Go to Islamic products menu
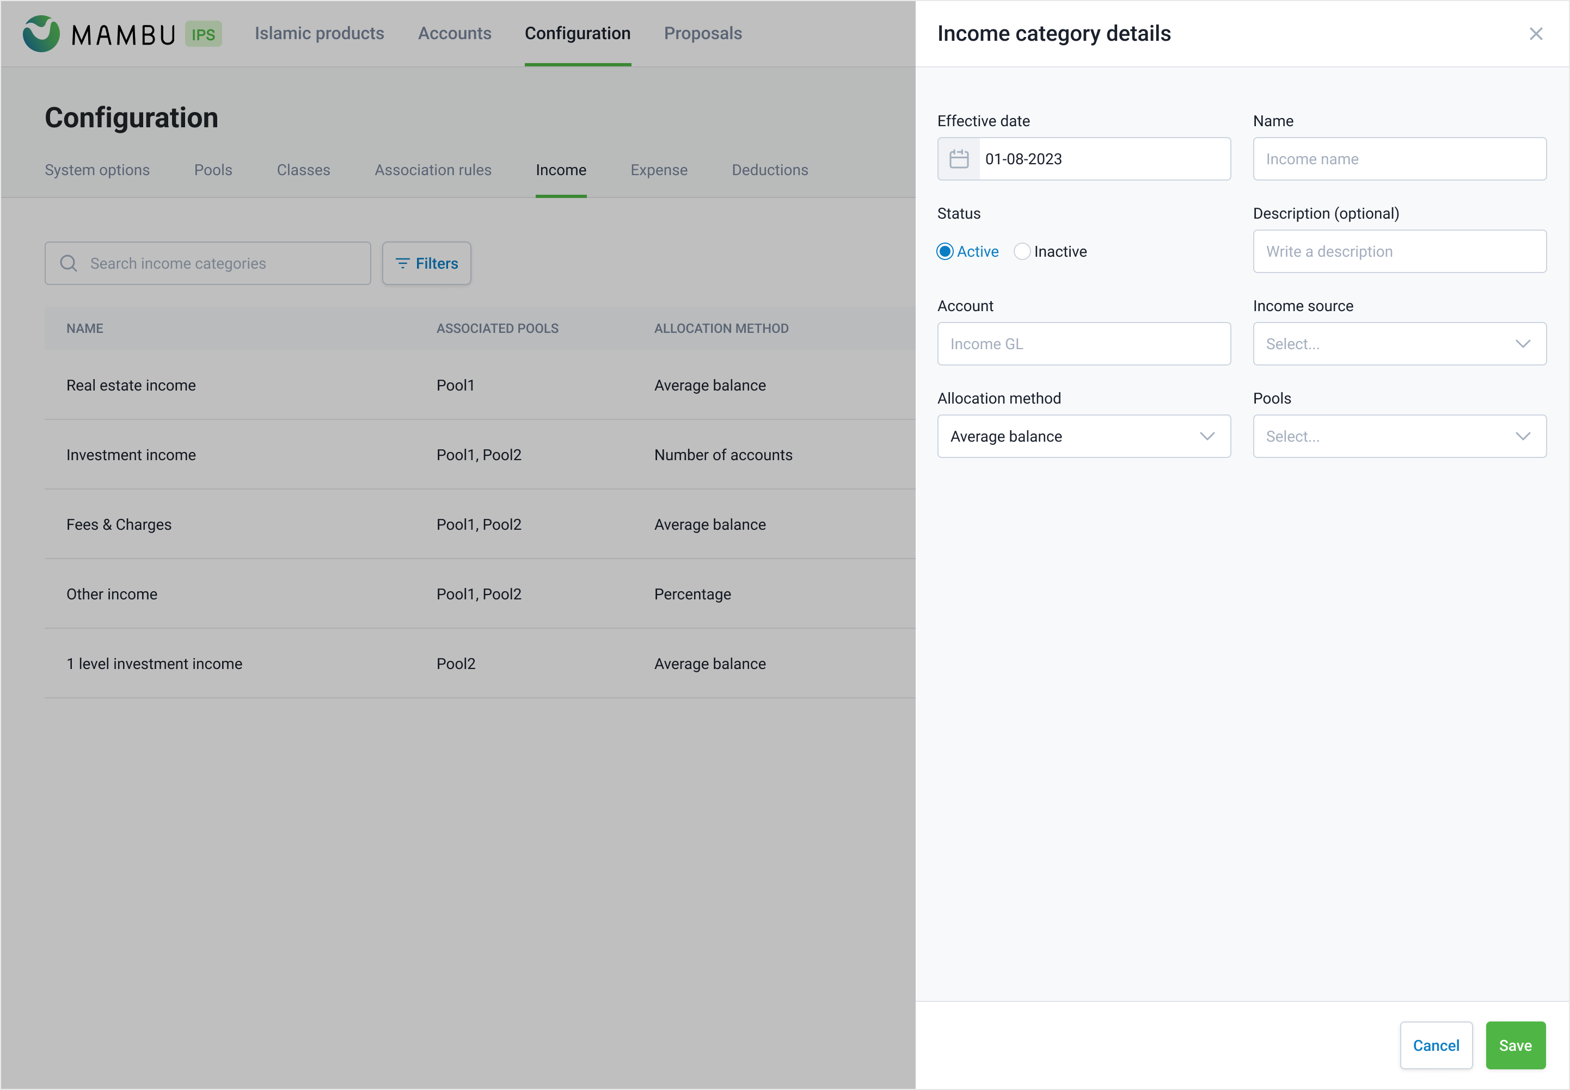Screen dimensions: 1570x1090 319,34
